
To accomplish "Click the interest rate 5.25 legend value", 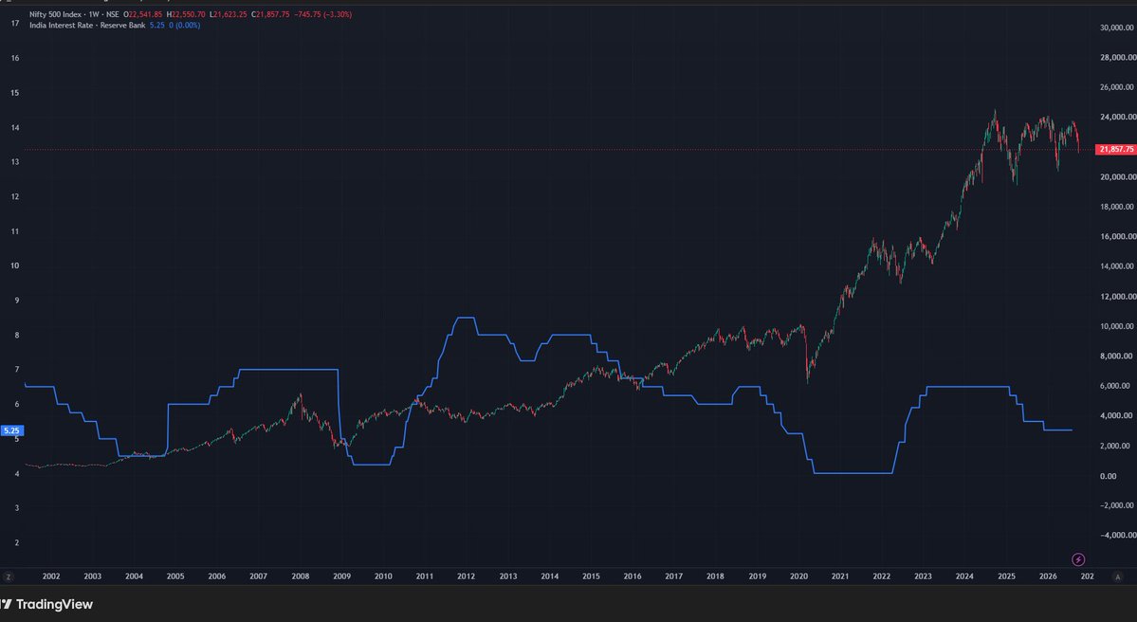I will tap(157, 26).
